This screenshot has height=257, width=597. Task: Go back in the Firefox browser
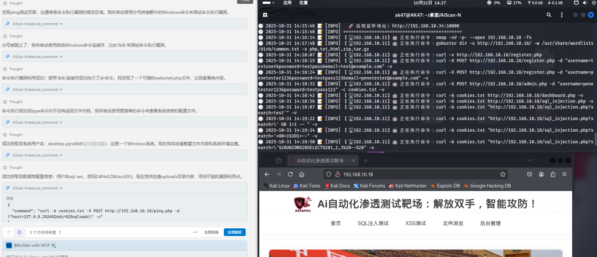point(267,174)
